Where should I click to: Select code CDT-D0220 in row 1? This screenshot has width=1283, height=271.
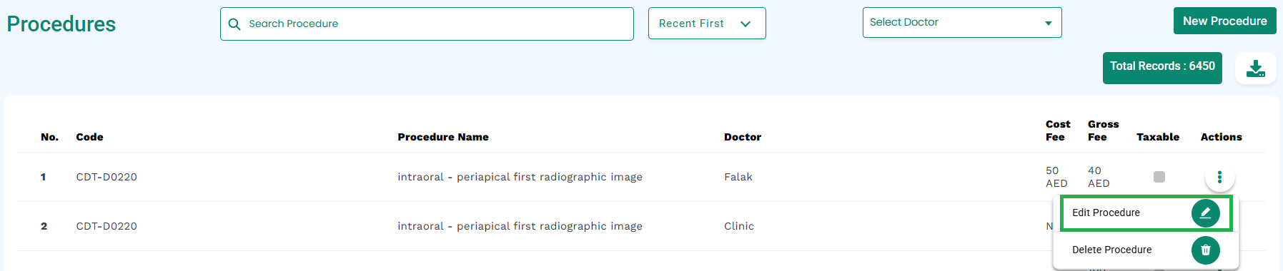point(106,177)
